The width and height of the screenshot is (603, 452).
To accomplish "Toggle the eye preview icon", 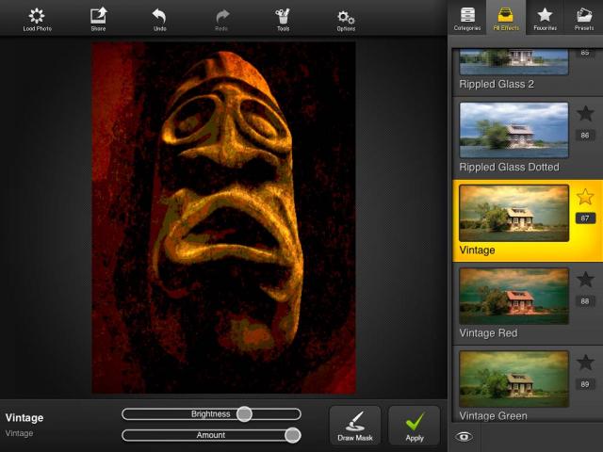I will coord(464,436).
